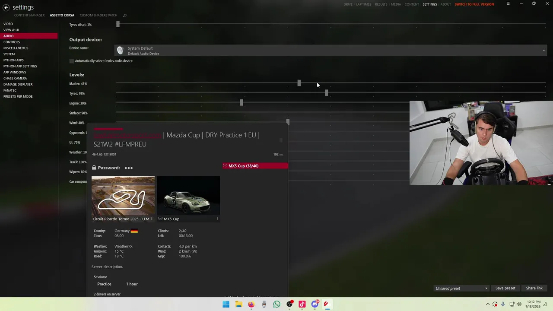This screenshot has height=311, width=553.
Task: Select System in the settings sidebar
Action: [9, 54]
